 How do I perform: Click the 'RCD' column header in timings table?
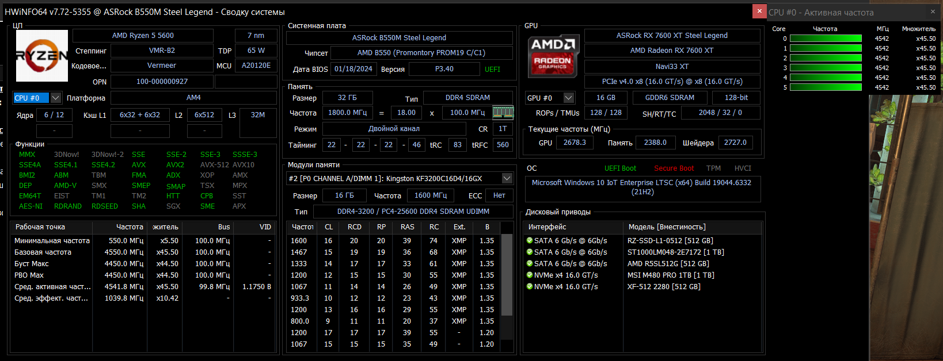point(355,227)
